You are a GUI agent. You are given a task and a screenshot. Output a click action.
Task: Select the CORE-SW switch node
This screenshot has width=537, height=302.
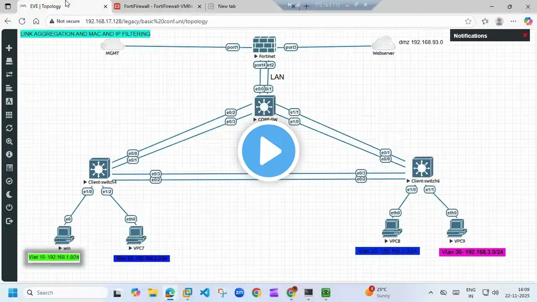264,106
